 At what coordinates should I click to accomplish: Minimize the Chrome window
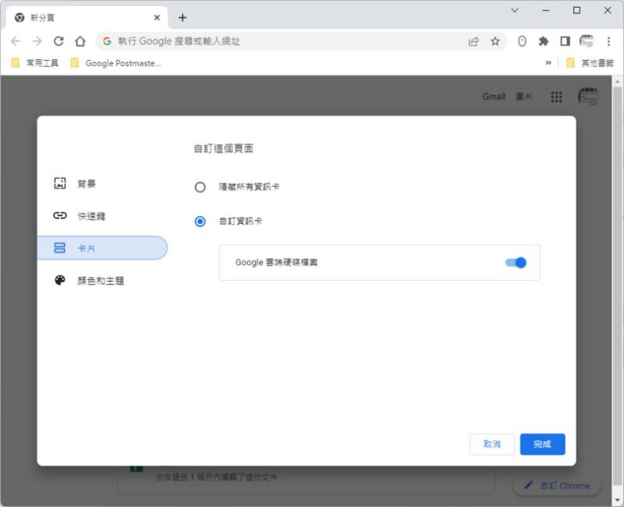coord(545,10)
